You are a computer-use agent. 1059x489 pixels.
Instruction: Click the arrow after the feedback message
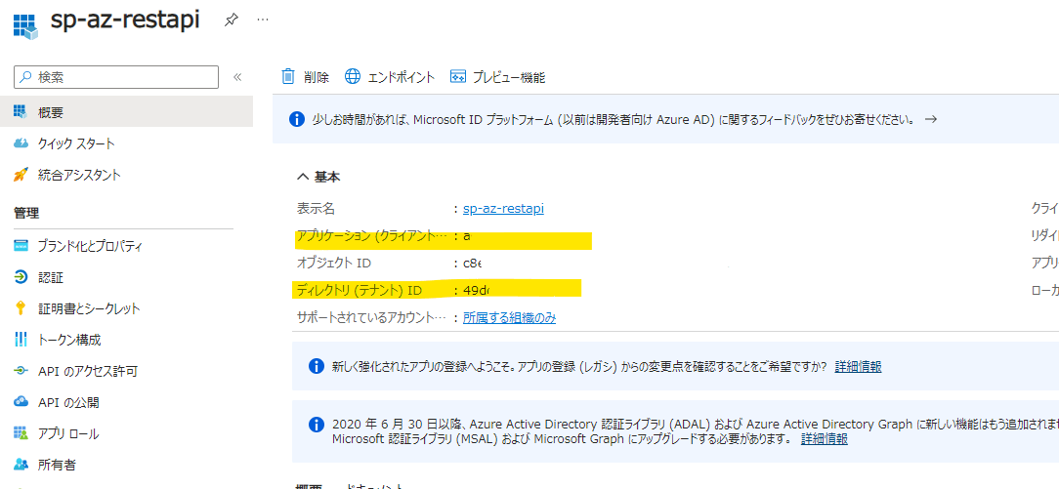click(931, 119)
